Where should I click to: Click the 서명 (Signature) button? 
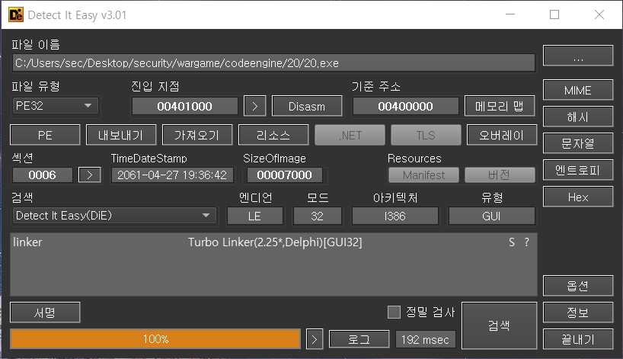[x=45, y=313]
